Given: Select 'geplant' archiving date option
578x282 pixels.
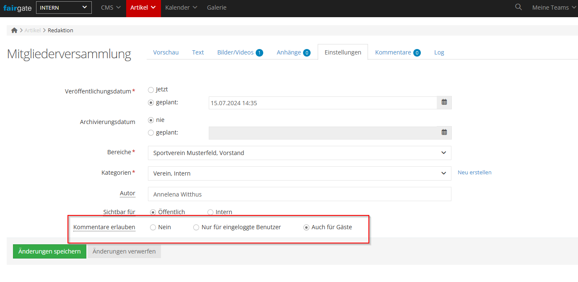Looking at the screenshot, I should click(x=151, y=133).
